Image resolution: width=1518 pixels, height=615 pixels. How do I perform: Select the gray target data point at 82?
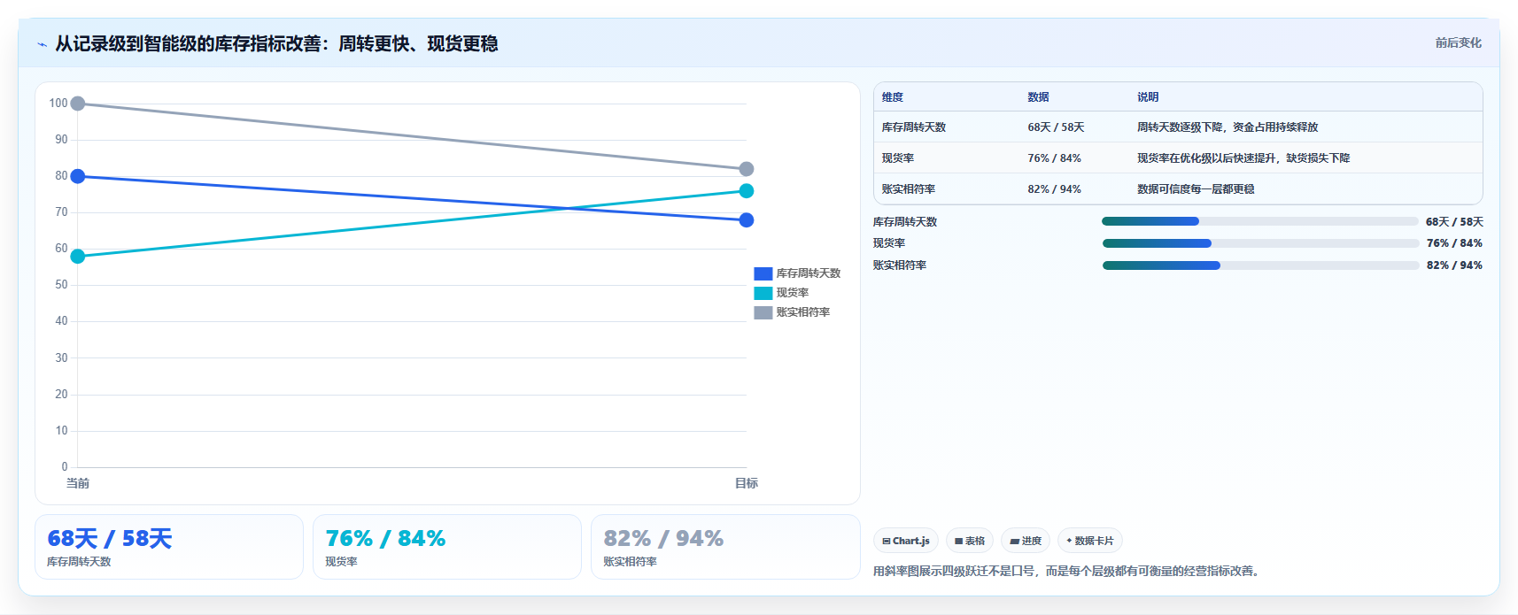[747, 169]
